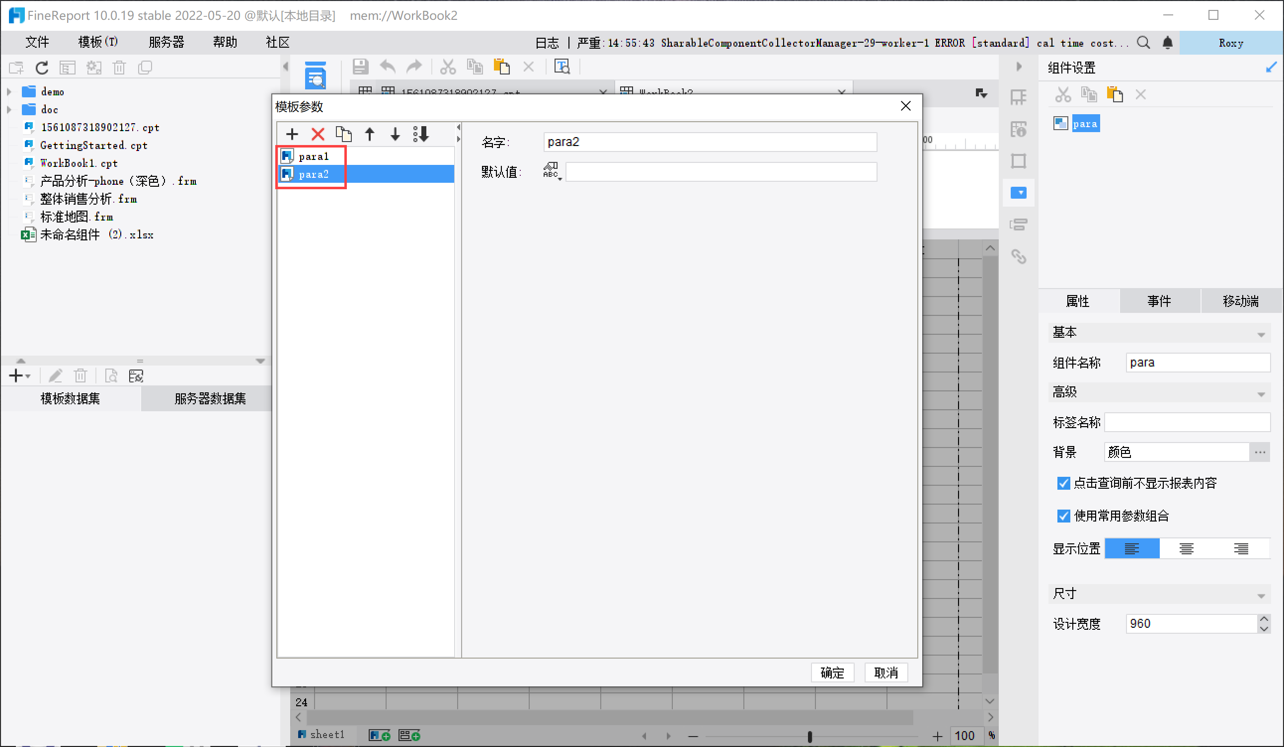Select center alignment for 显示位置

coord(1186,548)
